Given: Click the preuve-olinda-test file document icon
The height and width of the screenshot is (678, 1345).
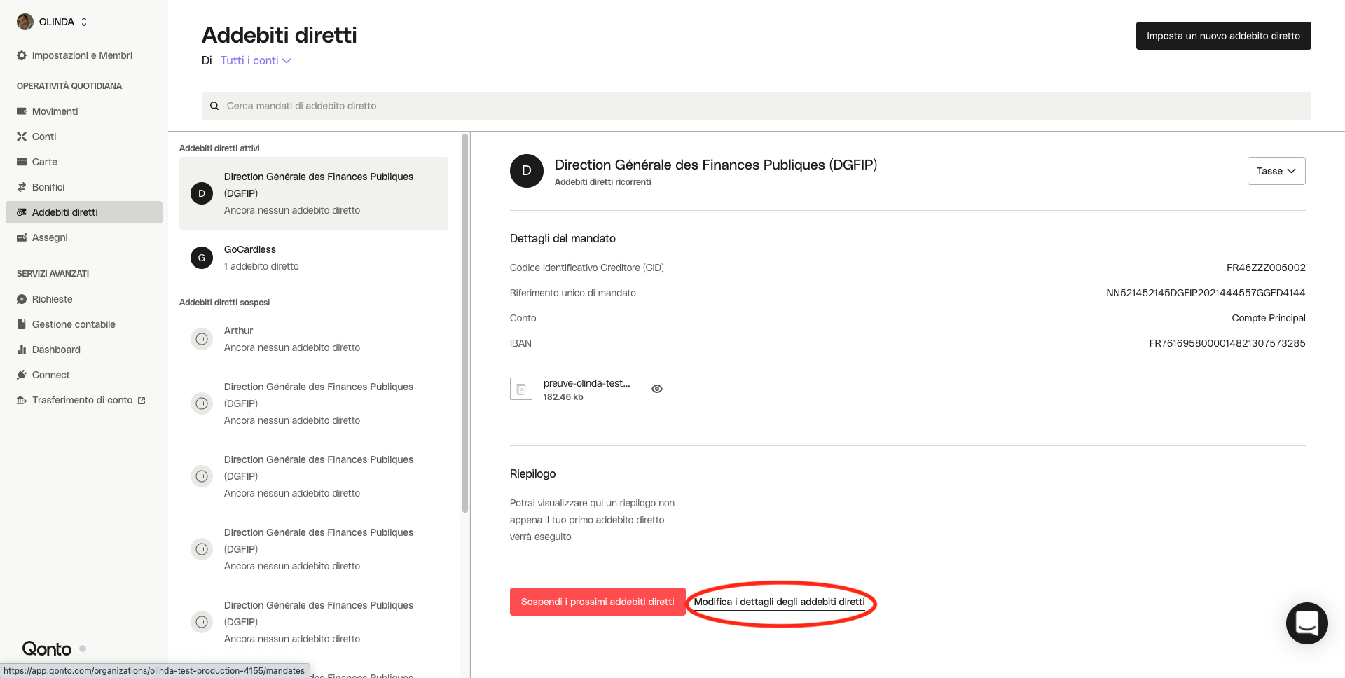Looking at the screenshot, I should click(521, 389).
